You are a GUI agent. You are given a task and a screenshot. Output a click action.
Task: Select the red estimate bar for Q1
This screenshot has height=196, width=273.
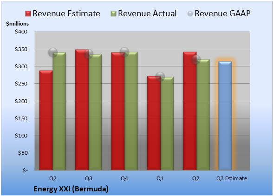[x=154, y=123]
